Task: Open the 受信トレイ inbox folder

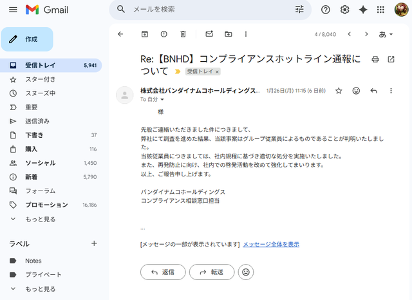Action: [x=51, y=65]
